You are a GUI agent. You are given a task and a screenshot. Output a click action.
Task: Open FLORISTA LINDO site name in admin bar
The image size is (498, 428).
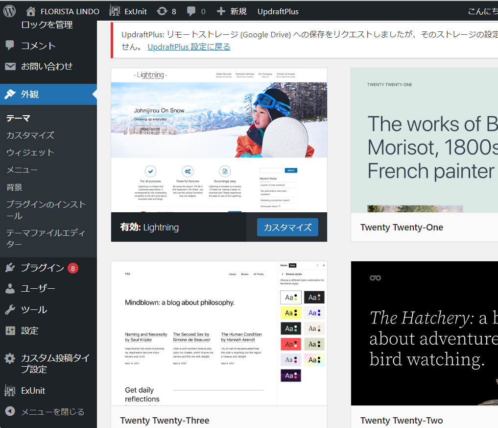70,12
